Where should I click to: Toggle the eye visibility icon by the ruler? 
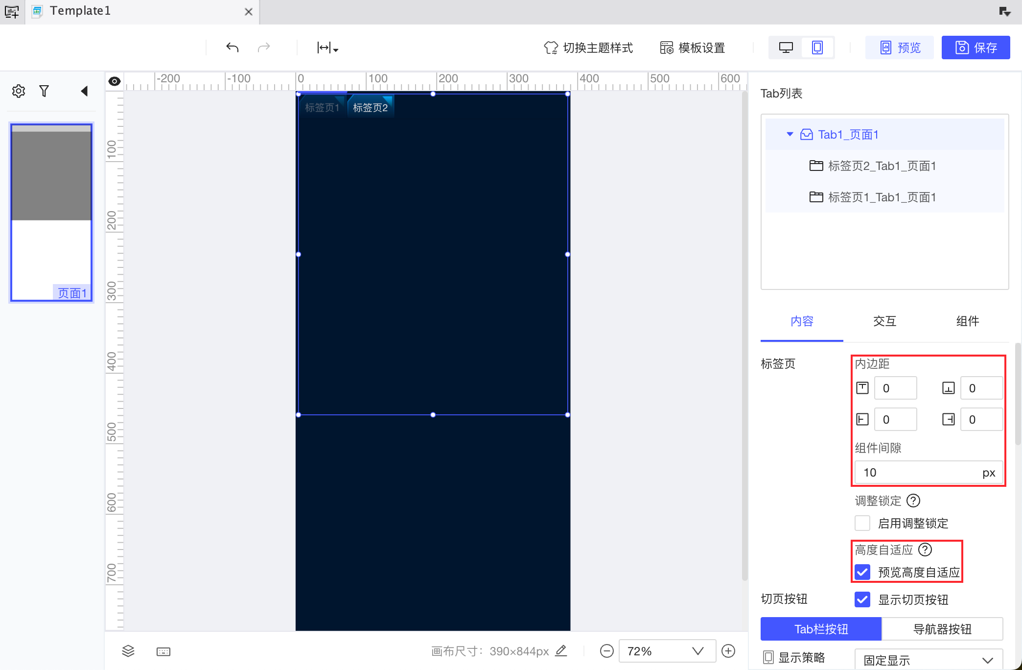click(x=115, y=81)
